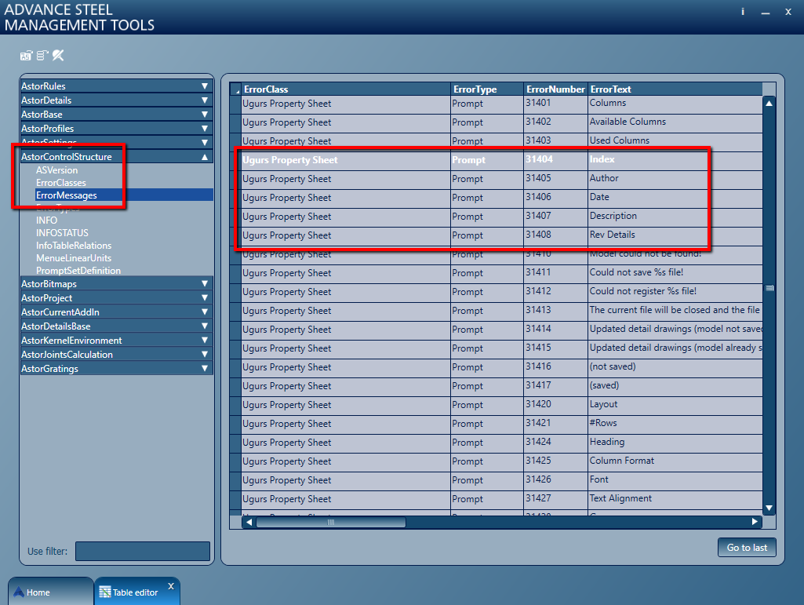804x605 pixels.
Task: Sort by the ErrorText column header
Action: pyautogui.click(x=675, y=89)
